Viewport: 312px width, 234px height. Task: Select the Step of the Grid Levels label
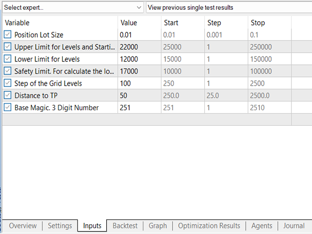pyautogui.click(x=48, y=83)
